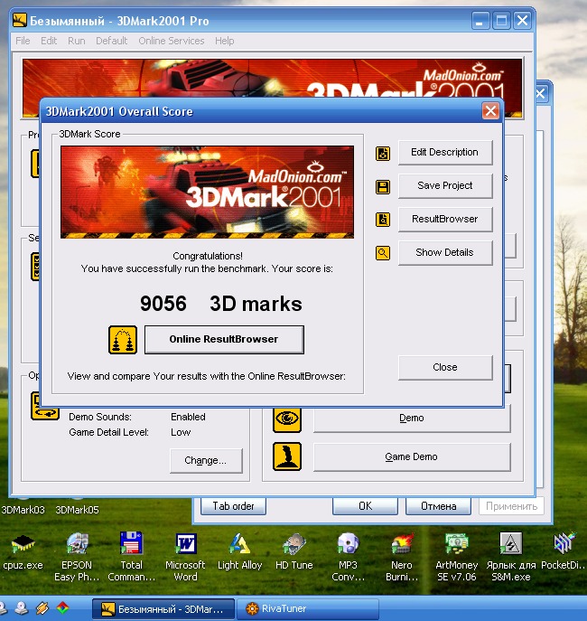This screenshot has height=621, width=587.
Task: Click the Demo eye icon
Action: click(x=287, y=419)
